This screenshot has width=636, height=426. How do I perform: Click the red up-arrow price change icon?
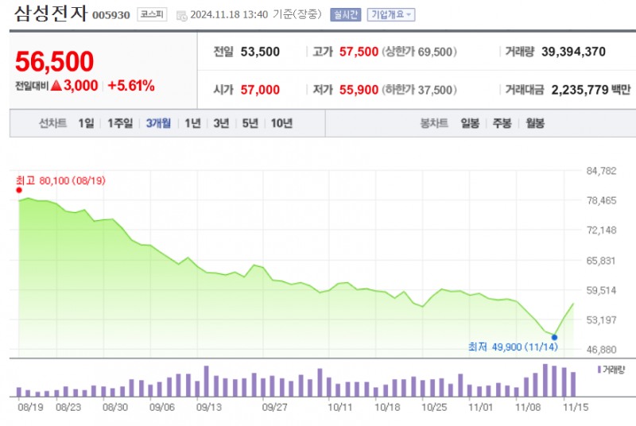point(56,85)
